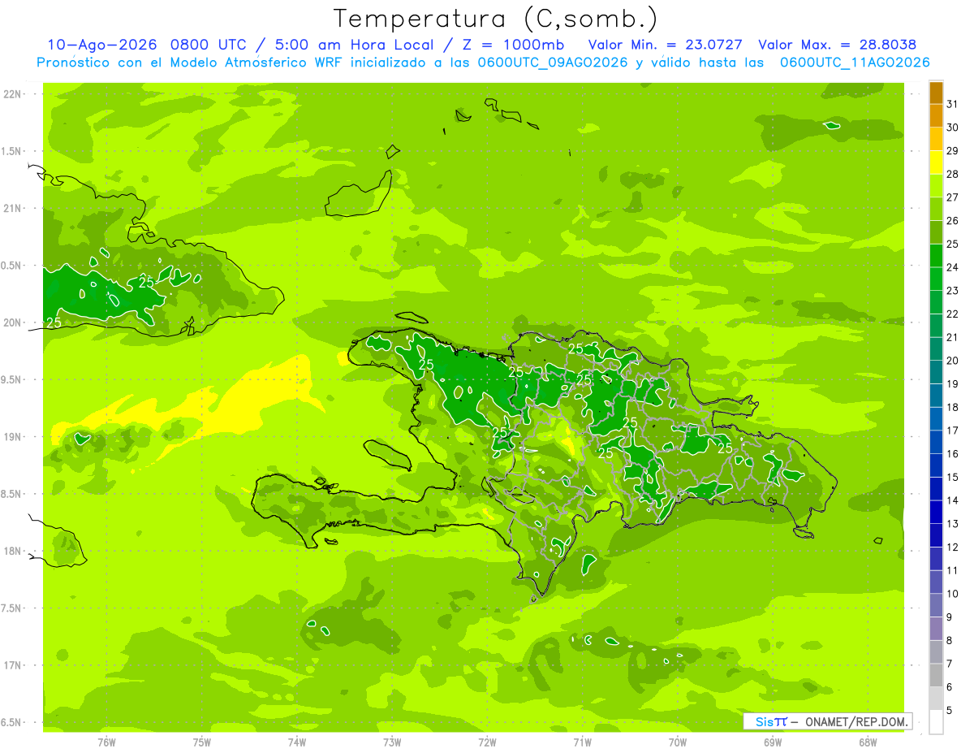The image size is (974, 753).
Task: Click the init time "0600UTC_09AGO2026"
Action: coord(553,63)
